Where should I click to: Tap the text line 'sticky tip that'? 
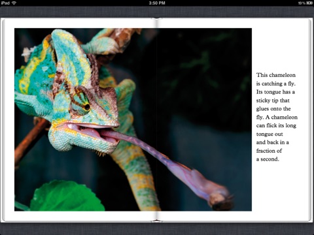tap(273, 101)
